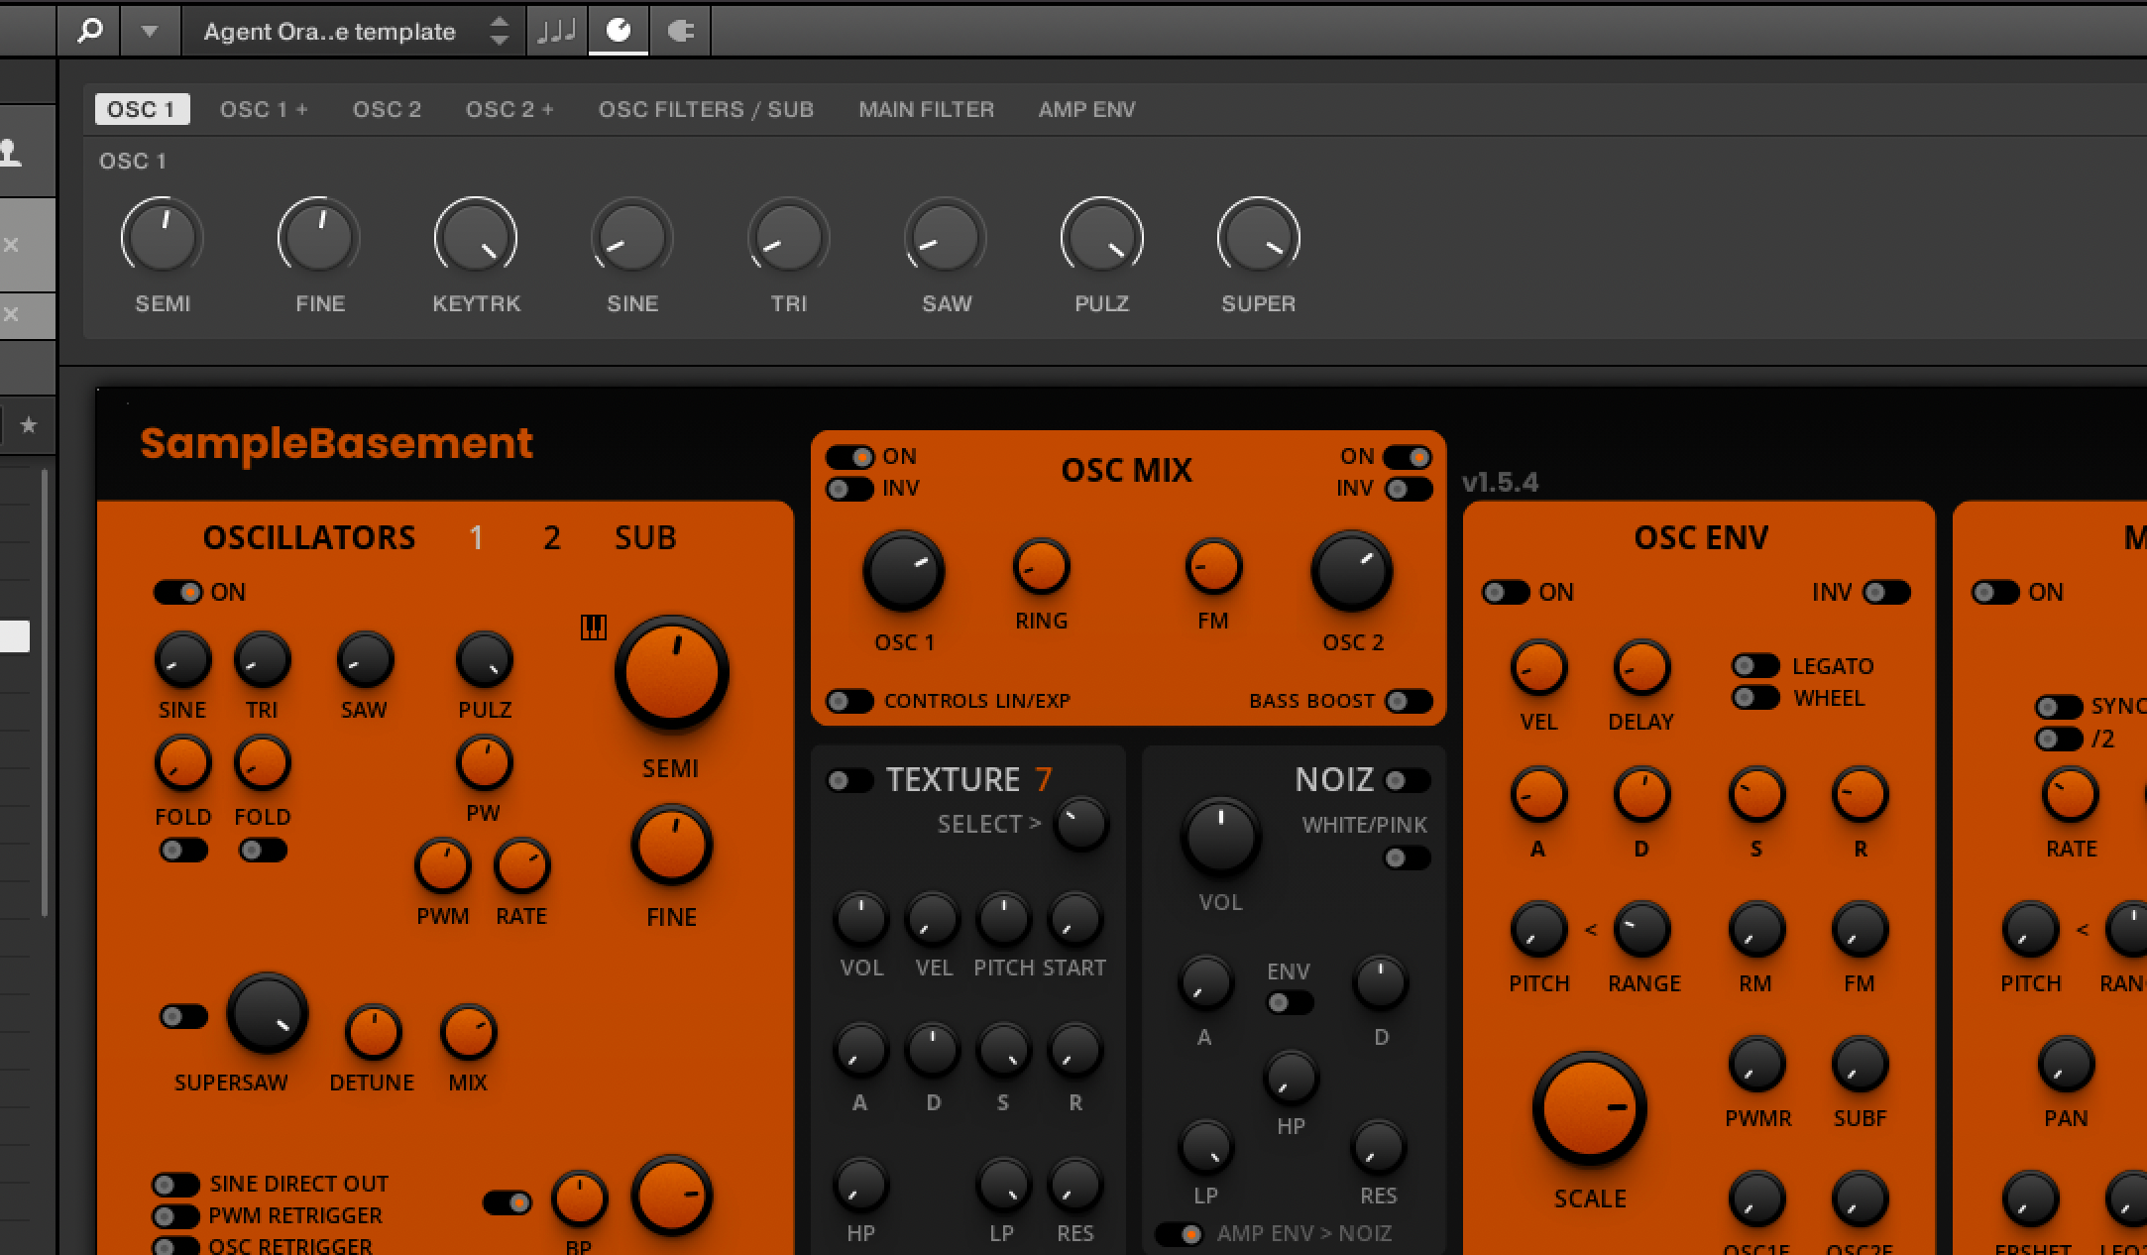The width and height of the screenshot is (2147, 1255).
Task: Click the user profile icon in sidebar
Action: tap(11, 153)
